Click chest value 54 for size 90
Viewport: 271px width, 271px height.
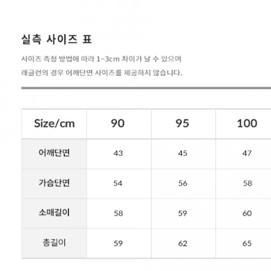(118, 183)
